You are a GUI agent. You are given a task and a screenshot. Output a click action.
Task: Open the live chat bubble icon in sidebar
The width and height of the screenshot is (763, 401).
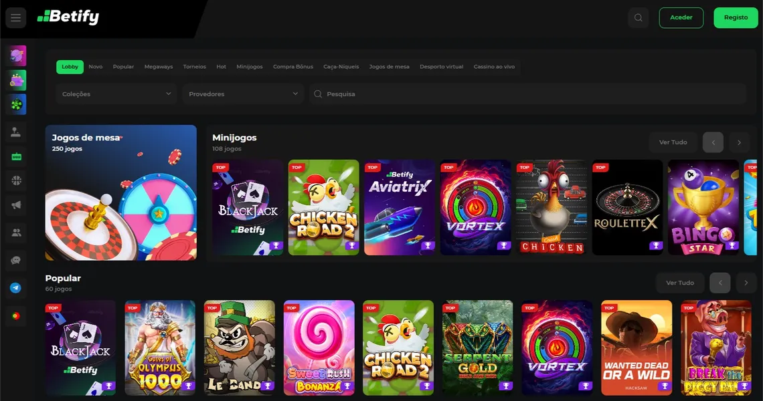pos(16,261)
